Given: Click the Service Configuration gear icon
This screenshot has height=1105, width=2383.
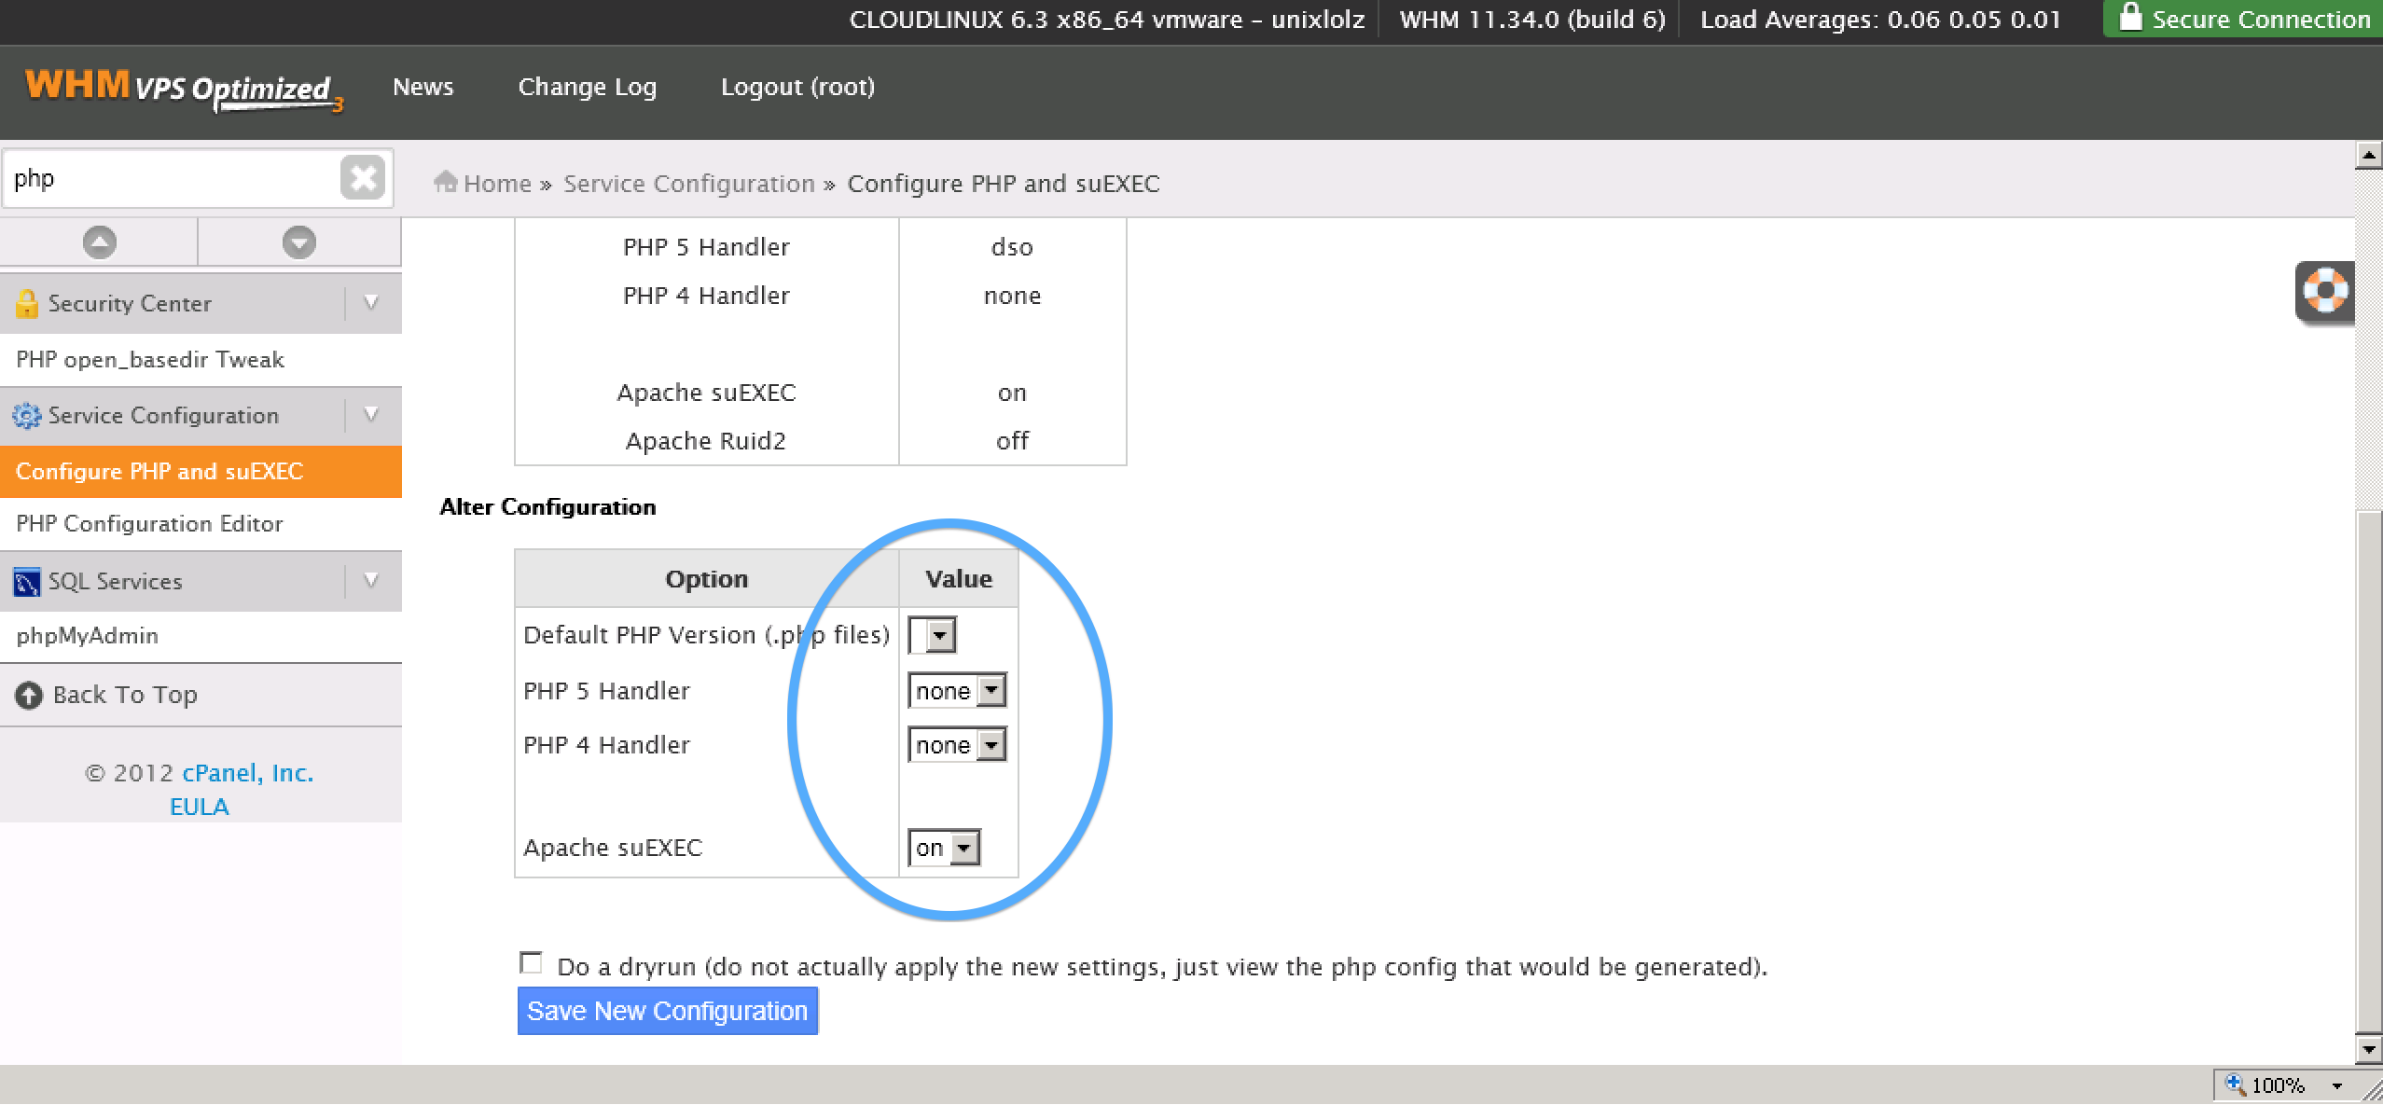Looking at the screenshot, I should pos(27,416).
